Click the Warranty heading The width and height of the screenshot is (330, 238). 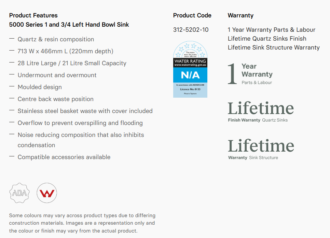[x=240, y=15]
